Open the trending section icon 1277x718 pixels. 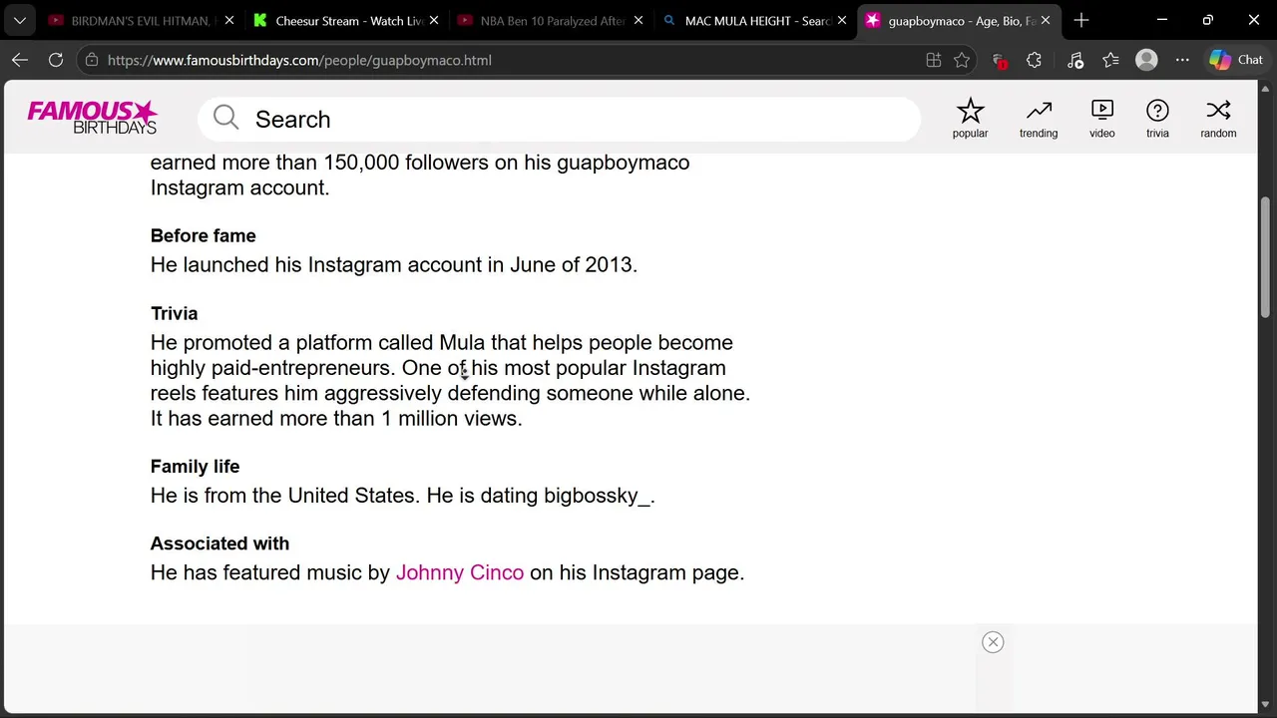(1038, 118)
